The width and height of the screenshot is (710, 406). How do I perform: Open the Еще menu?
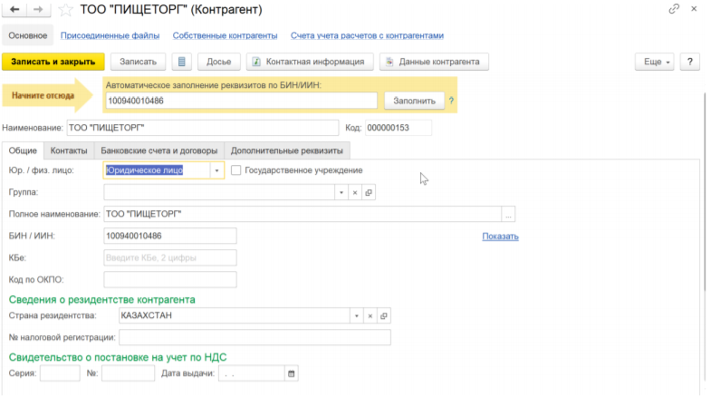654,62
